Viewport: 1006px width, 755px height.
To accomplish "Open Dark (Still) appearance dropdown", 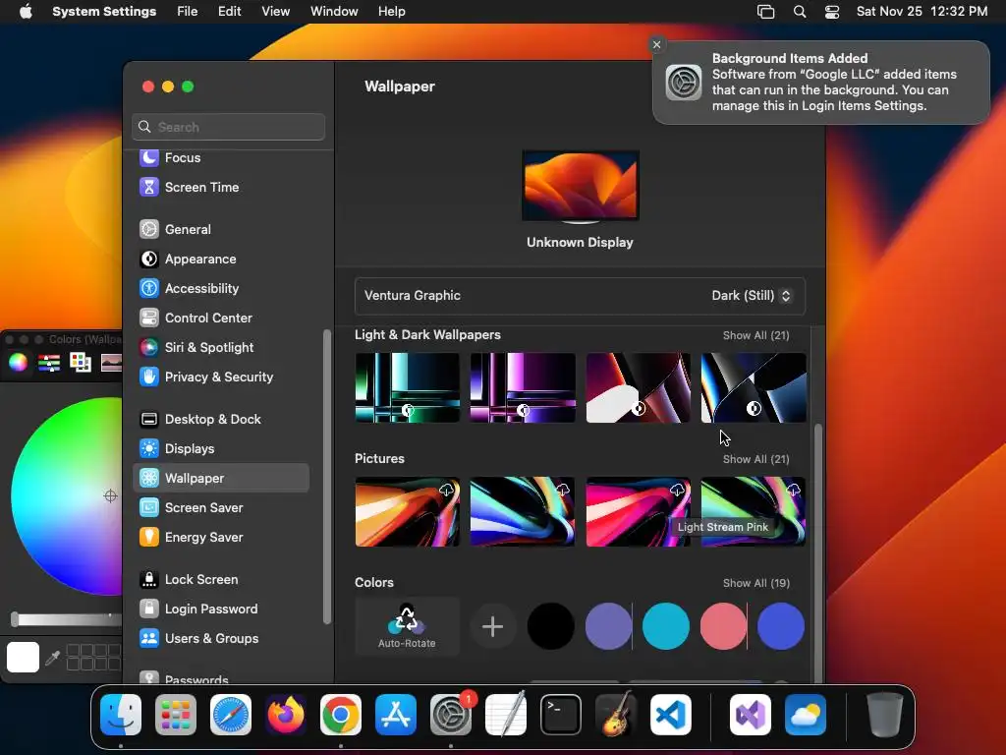I will tap(752, 295).
